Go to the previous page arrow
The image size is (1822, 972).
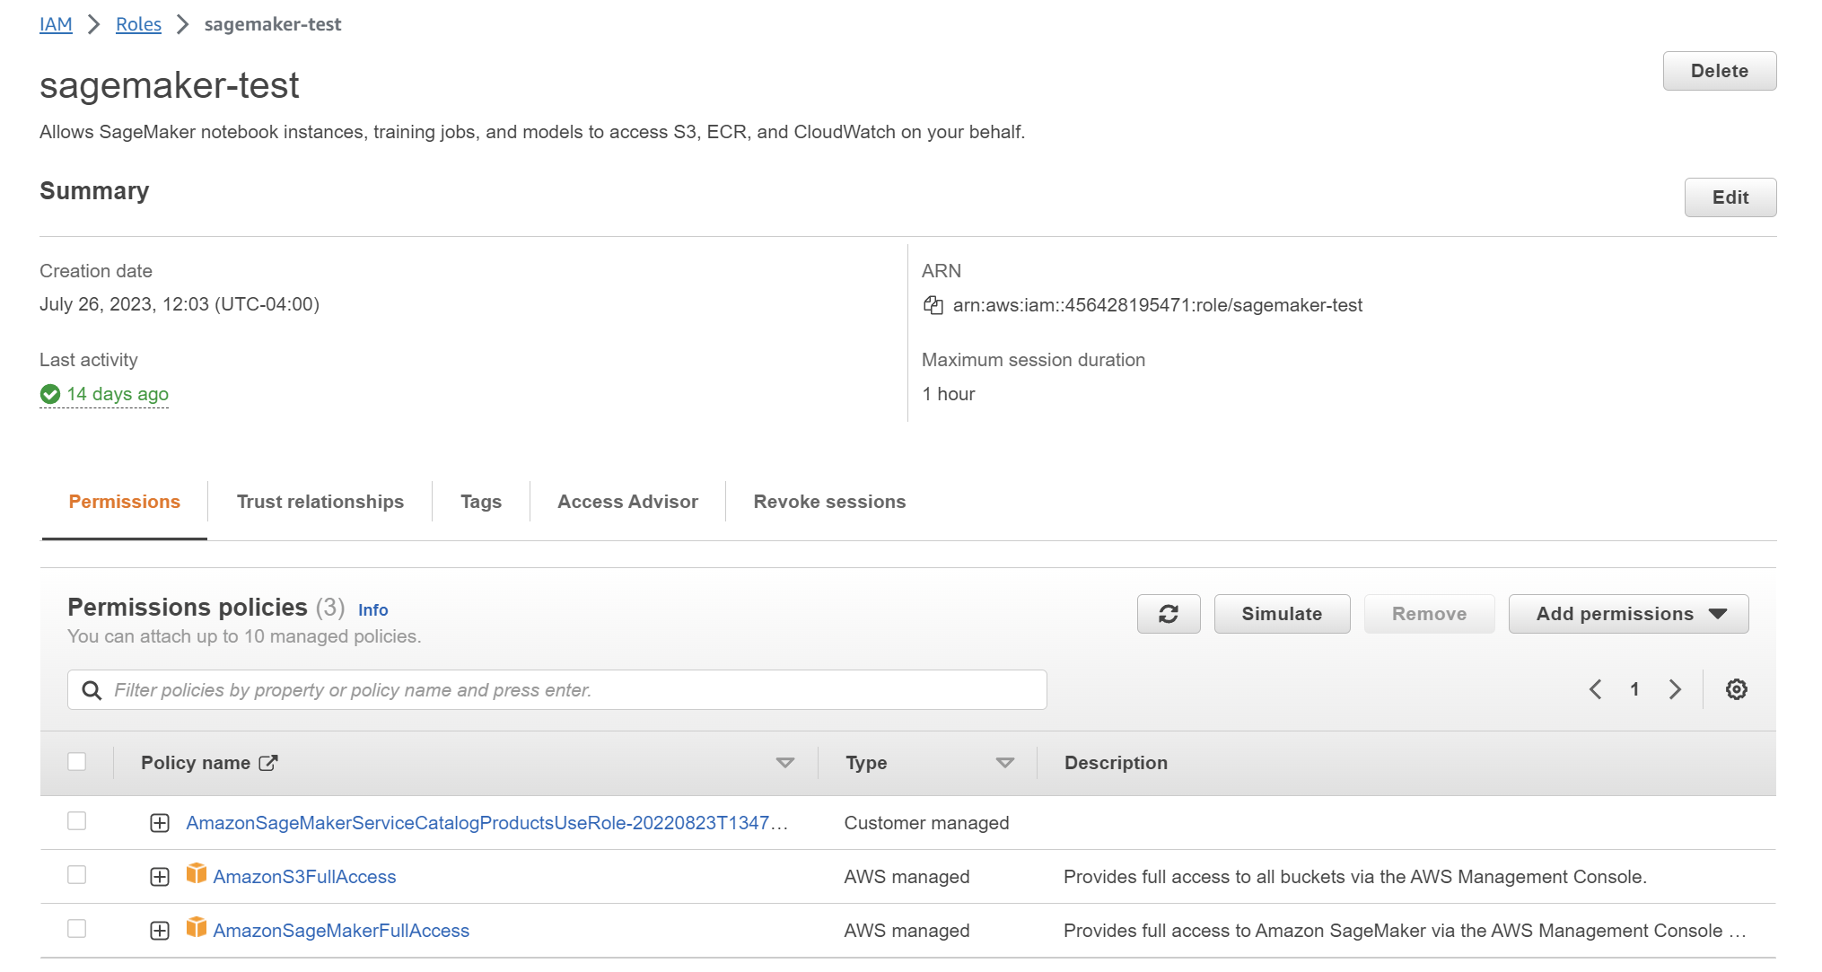pos(1595,689)
